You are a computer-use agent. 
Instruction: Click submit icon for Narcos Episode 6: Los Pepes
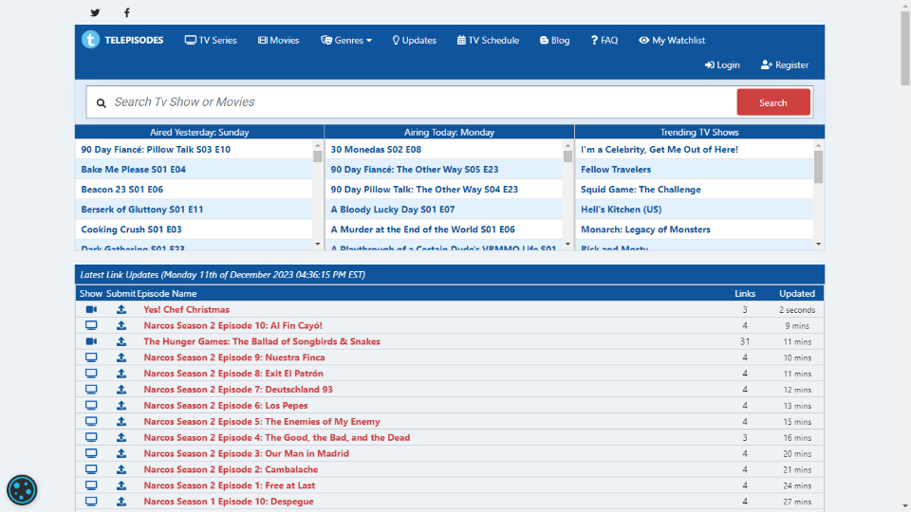121,405
